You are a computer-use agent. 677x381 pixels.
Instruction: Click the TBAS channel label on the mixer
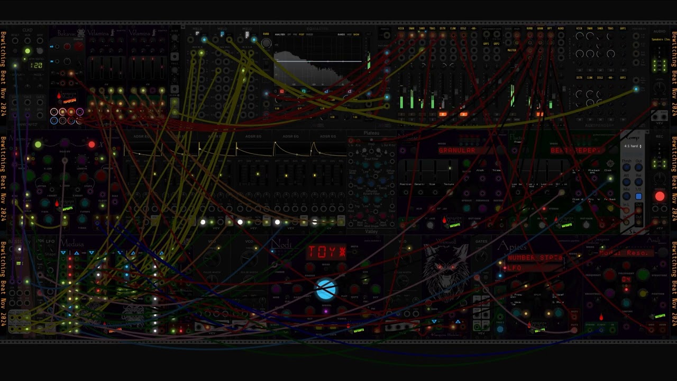pyautogui.click(x=432, y=29)
